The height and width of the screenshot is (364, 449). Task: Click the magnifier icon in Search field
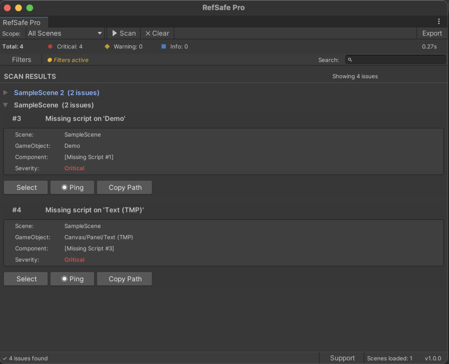pyautogui.click(x=350, y=60)
